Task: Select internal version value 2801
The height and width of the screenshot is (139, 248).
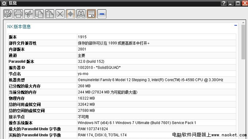Action: [x=82, y=49]
